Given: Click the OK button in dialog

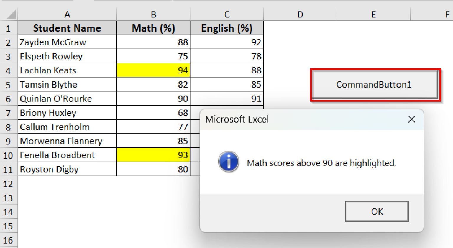Looking at the screenshot, I should [377, 211].
